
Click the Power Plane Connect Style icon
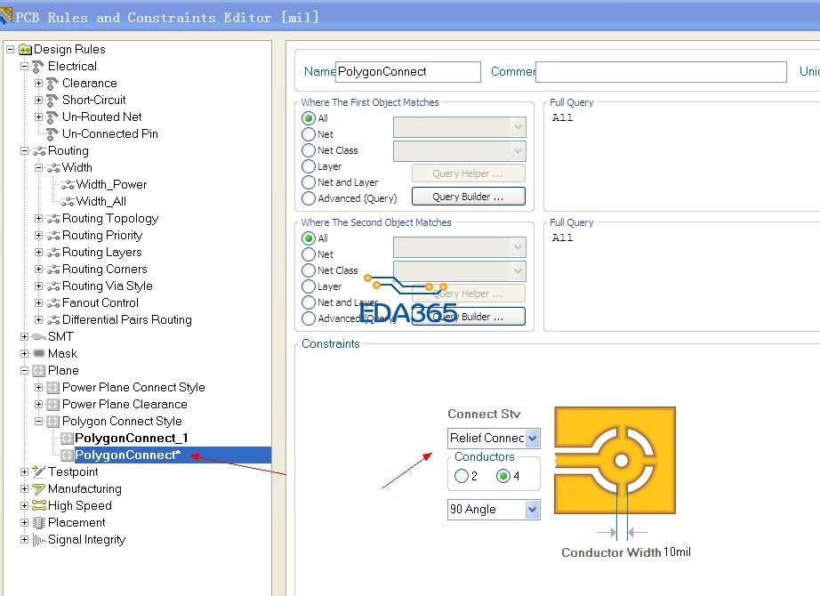coord(52,388)
